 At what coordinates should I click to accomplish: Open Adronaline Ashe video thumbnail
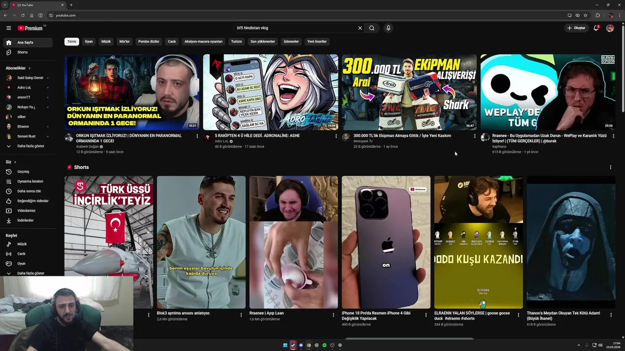(x=271, y=92)
